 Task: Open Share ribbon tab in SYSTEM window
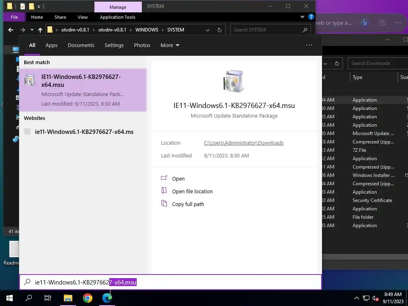pyautogui.click(x=60, y=17)
